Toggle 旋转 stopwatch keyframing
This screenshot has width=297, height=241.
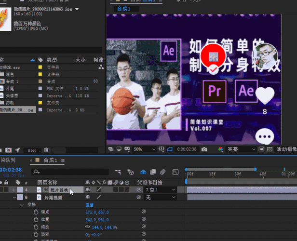pyautogui.click(x=36, y=234)
